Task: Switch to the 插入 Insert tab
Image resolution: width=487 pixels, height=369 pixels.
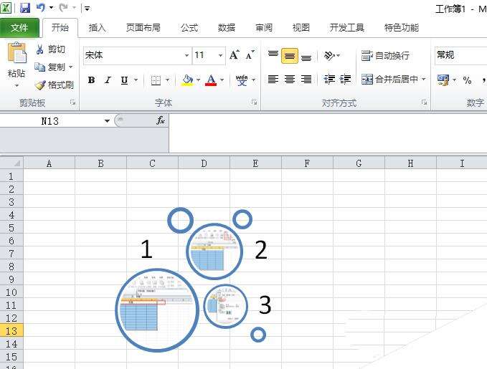Action: 97,28
